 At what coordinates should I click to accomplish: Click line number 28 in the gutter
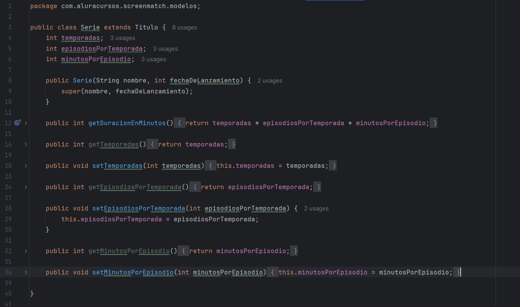pos(8,208)
